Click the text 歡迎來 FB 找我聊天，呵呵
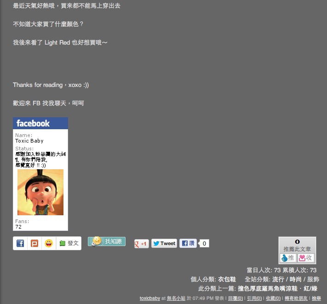The image size is (327, 304). (x=48, y=103)
